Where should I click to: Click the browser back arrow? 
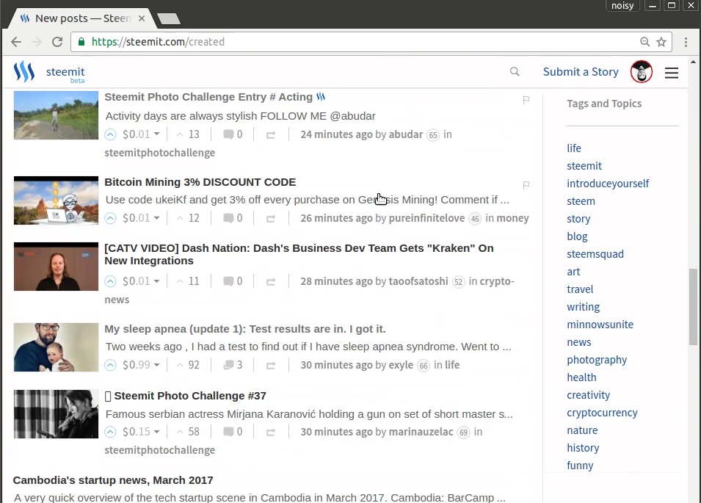[x=16, y=42]
